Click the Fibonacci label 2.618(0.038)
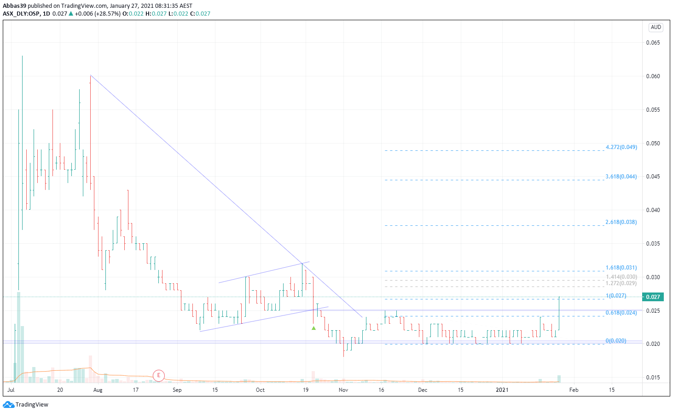 (x=621, y=222)
